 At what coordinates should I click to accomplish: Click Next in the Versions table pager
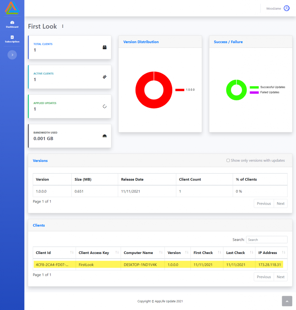[281, 203]
